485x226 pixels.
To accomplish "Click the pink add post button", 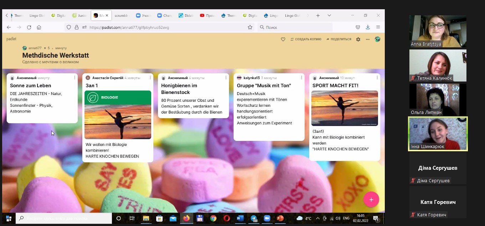I will [x=371, y=200].
